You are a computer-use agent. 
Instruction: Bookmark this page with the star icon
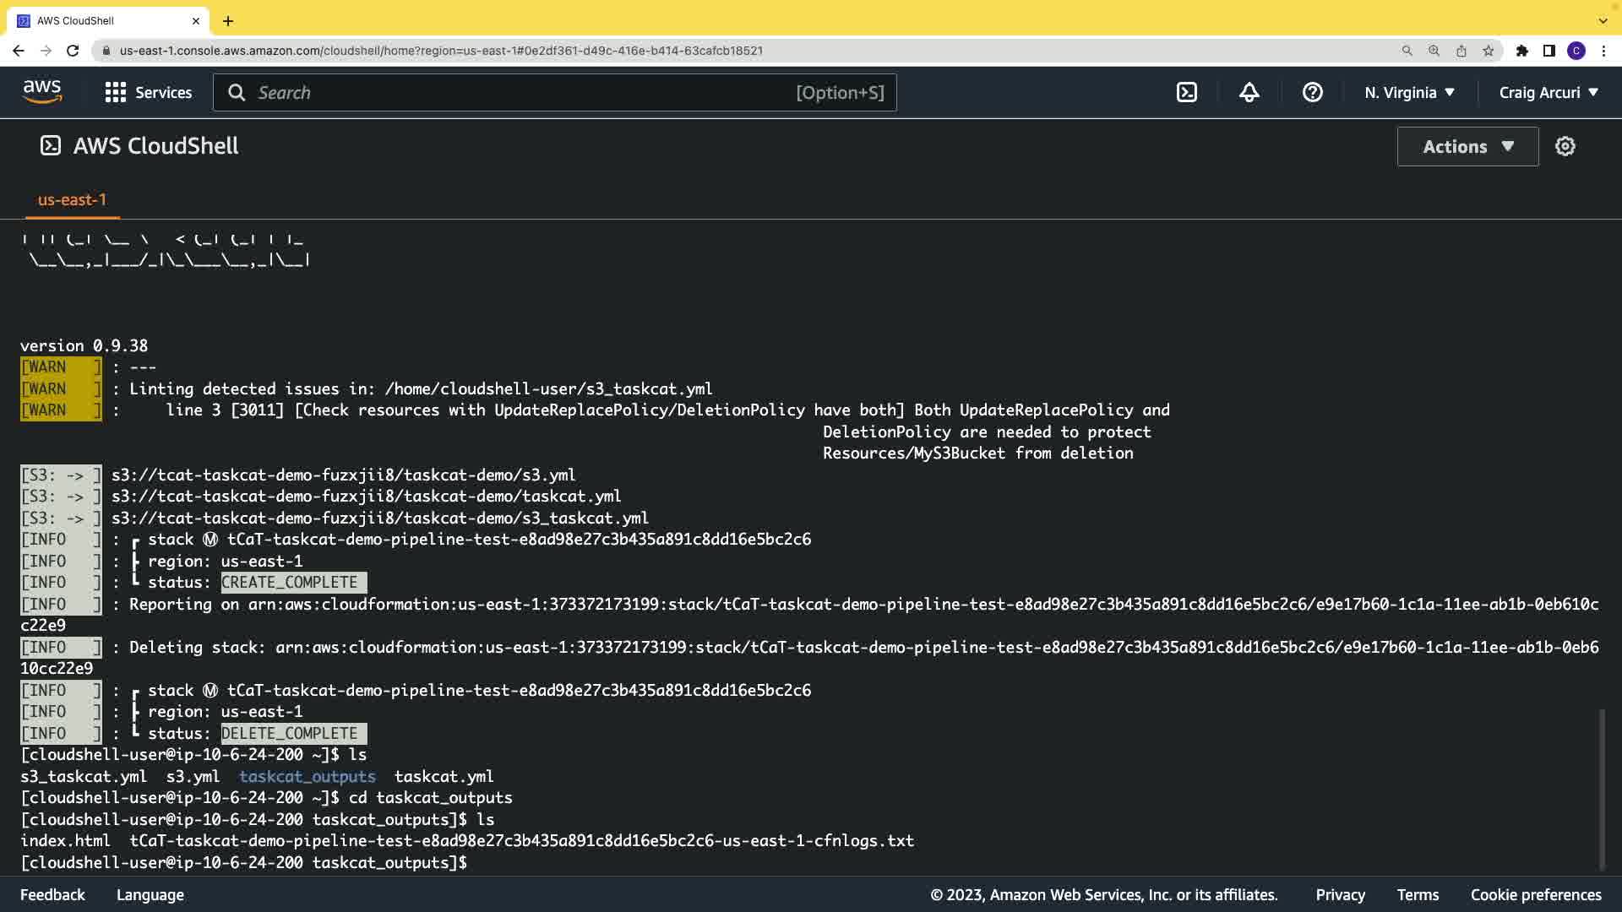coord(1489,51)
